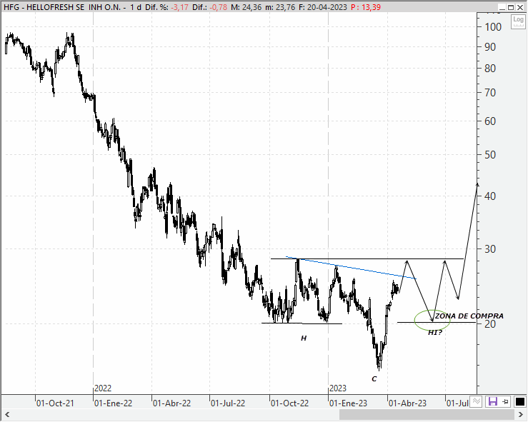
Task: Close the HFG chart window
Action: pos(521,7)
